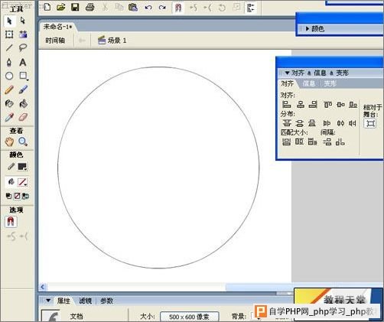Open the fill color swatch

click(x=22, y=182)
